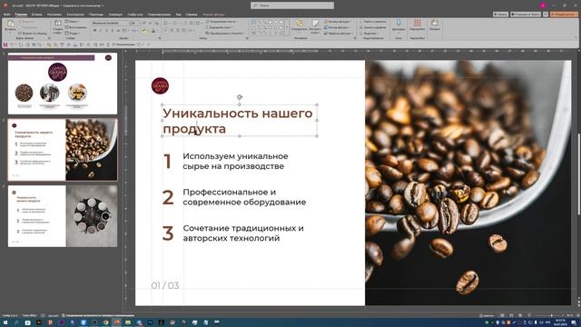Open the Section (Раздел) dropdown
Viewport: 581px width, 327px height.
pyautogui.click(x=73, y=33)
